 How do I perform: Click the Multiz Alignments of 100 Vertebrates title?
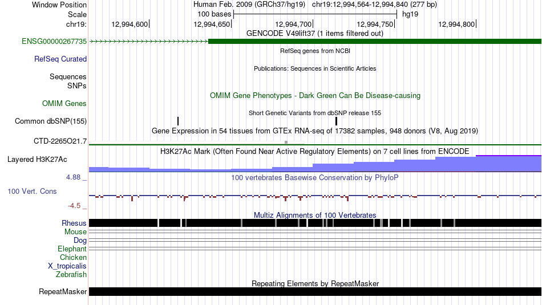315,215
